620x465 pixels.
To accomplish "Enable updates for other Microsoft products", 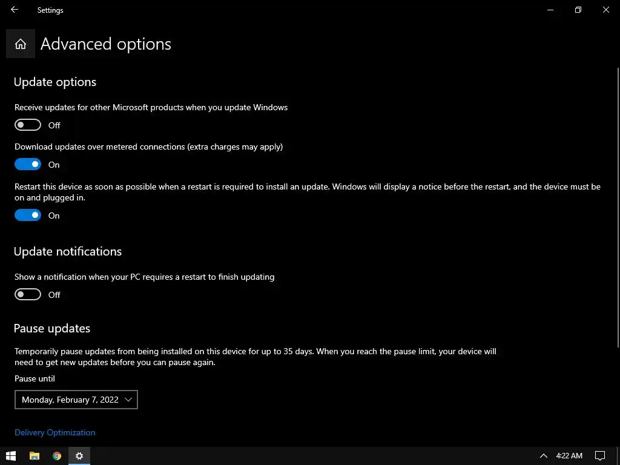I will coord(28,125).
